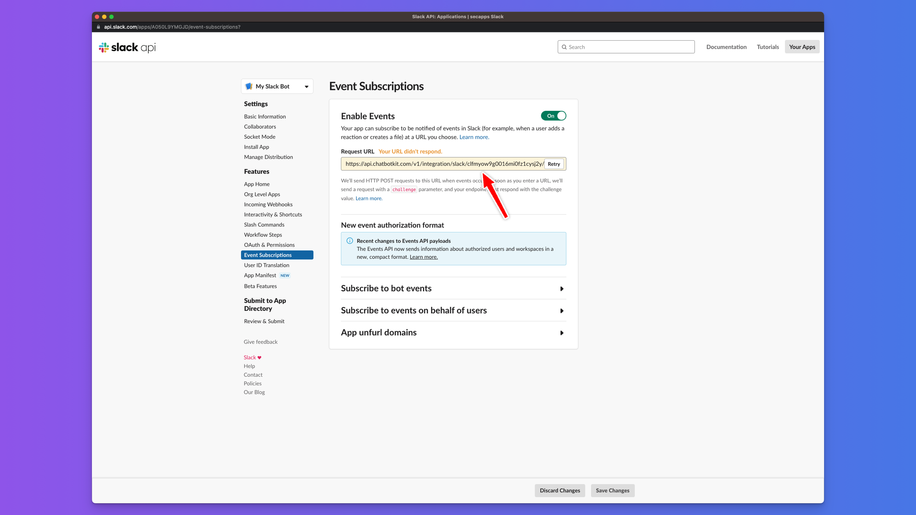
Task: Click the challenge parameter code tag
Action: coord(404,190)
